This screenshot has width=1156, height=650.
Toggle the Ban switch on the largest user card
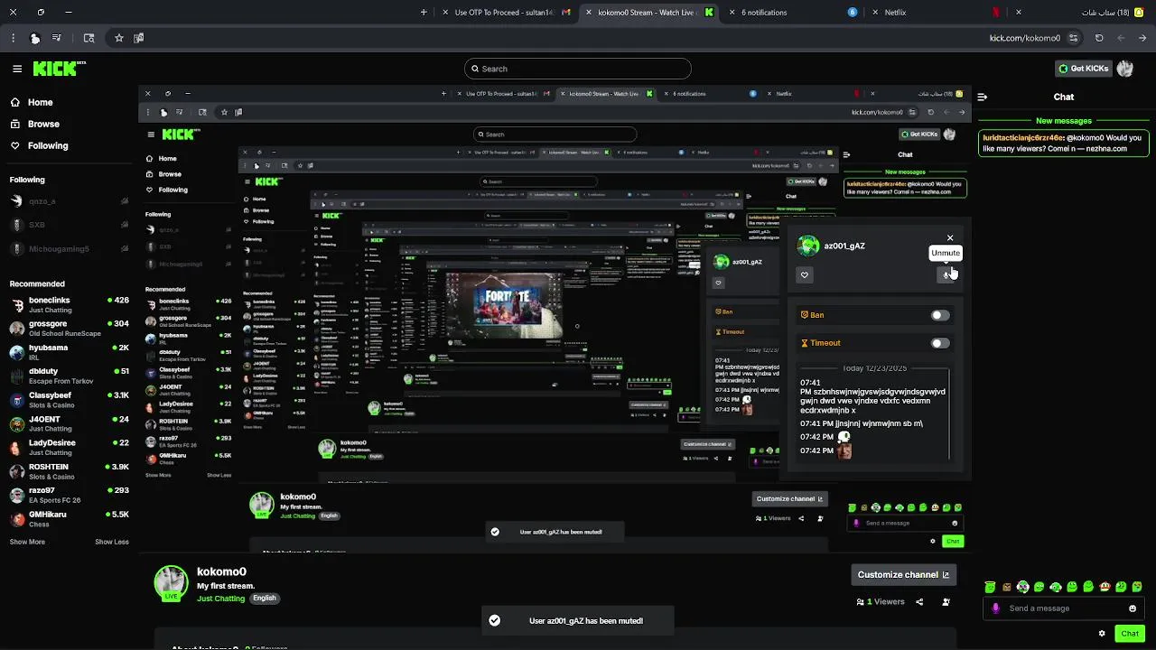pyautogui.click(x=939, y=315)
